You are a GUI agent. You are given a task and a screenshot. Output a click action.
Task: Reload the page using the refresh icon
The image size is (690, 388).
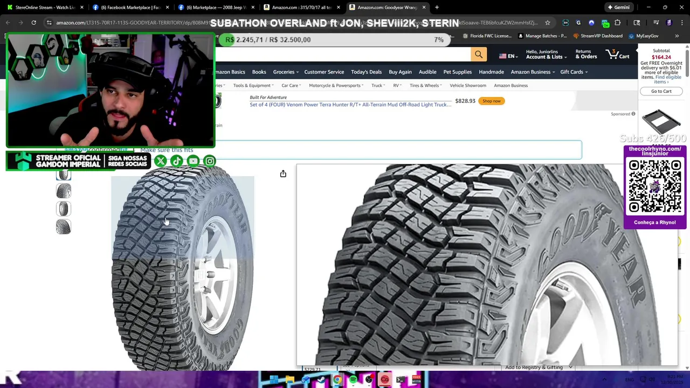pyautogui.click(x=33, y=23)
